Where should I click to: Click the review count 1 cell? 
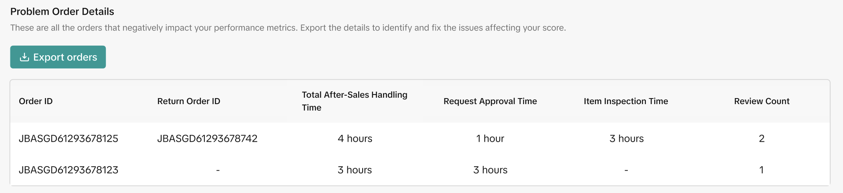pyautogui.click(x=762, y=170)
